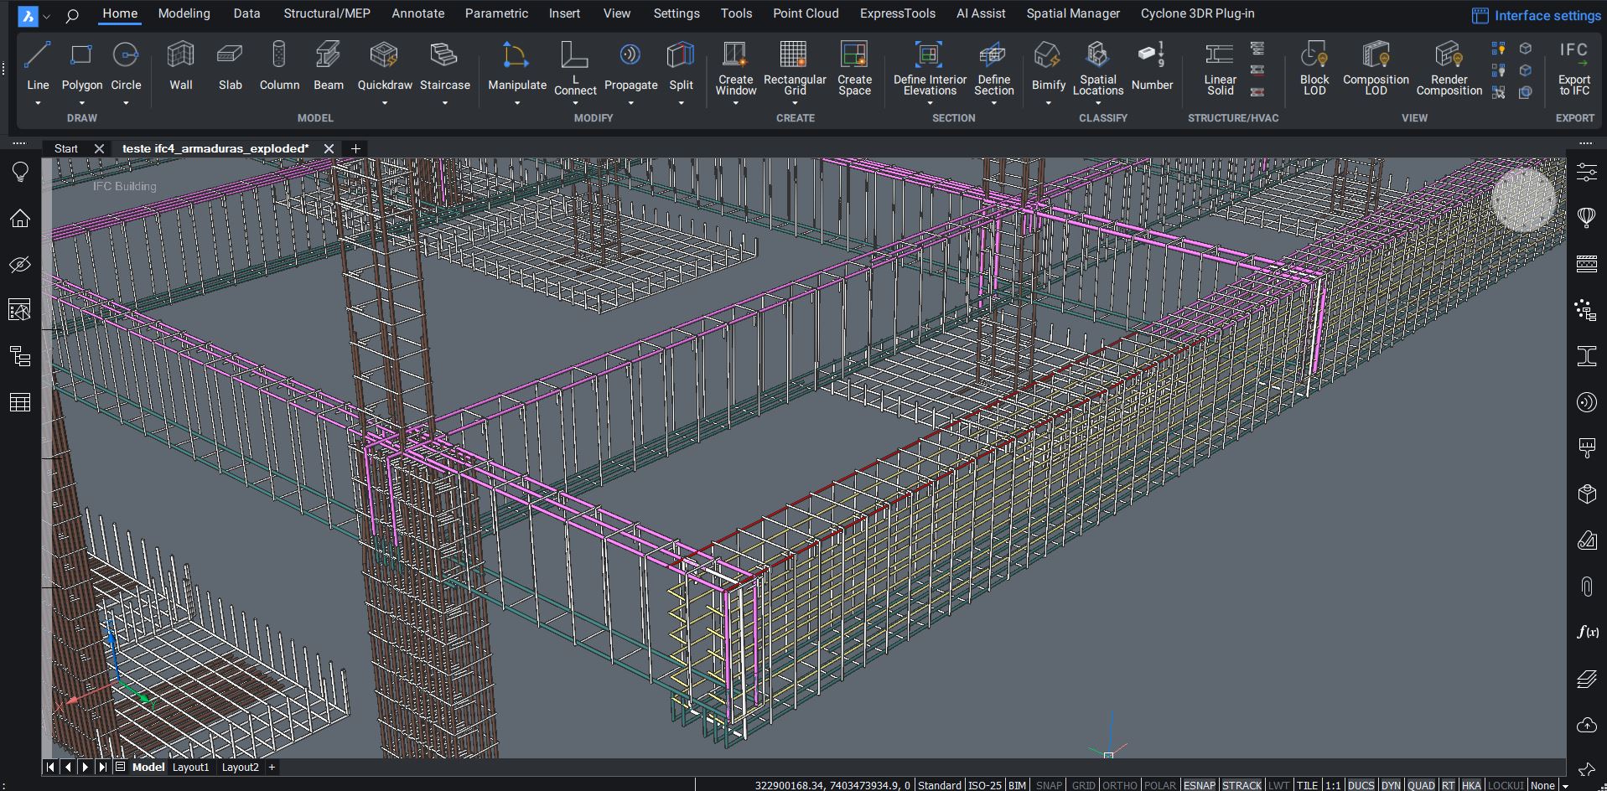The image size is (1607, 791).
Task: Open the Define Section dropdown arrow
Action: click(993, 103)
